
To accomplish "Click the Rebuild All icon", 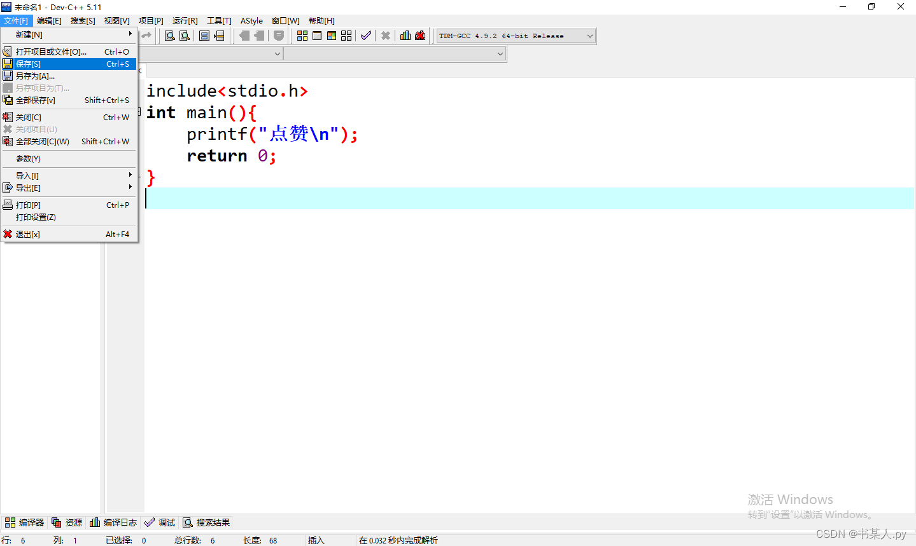I will click(346, 36).
